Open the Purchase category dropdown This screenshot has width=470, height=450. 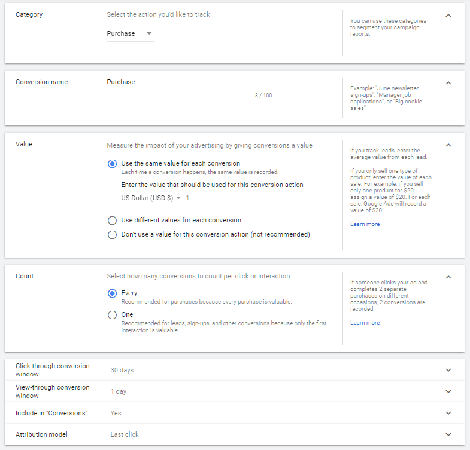click(x=131, y=33)
